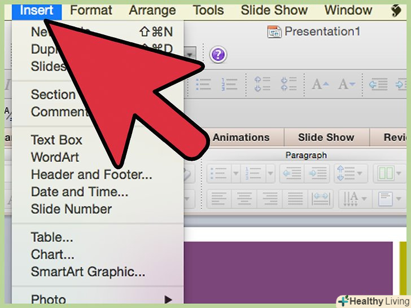Click Distribute text button
This screenshot has height=308, width=411.
point(321,199)
